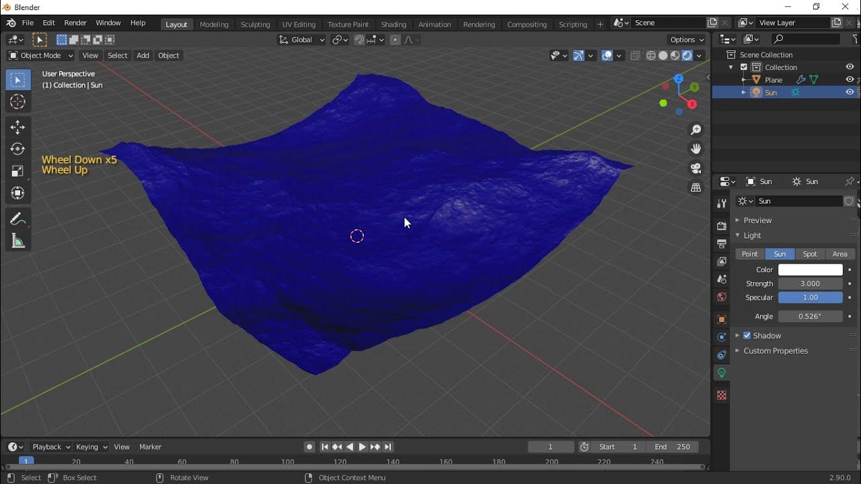Expand the Custom Properties panel
The width and height of the screenshot is (861, 484).
pos(776,351)
